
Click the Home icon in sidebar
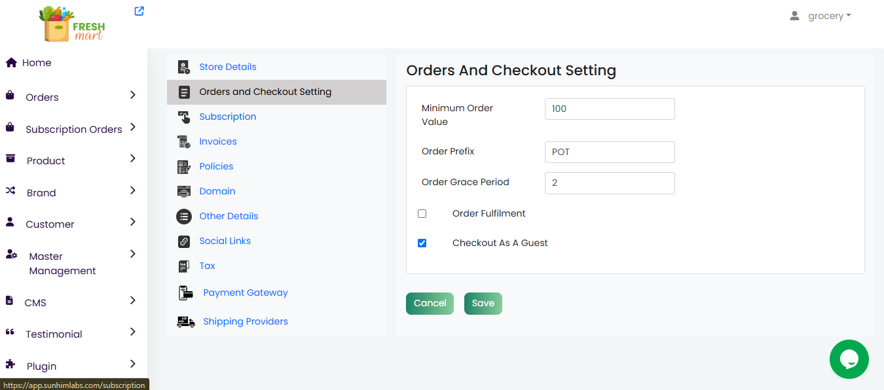(x=11, y=63)
